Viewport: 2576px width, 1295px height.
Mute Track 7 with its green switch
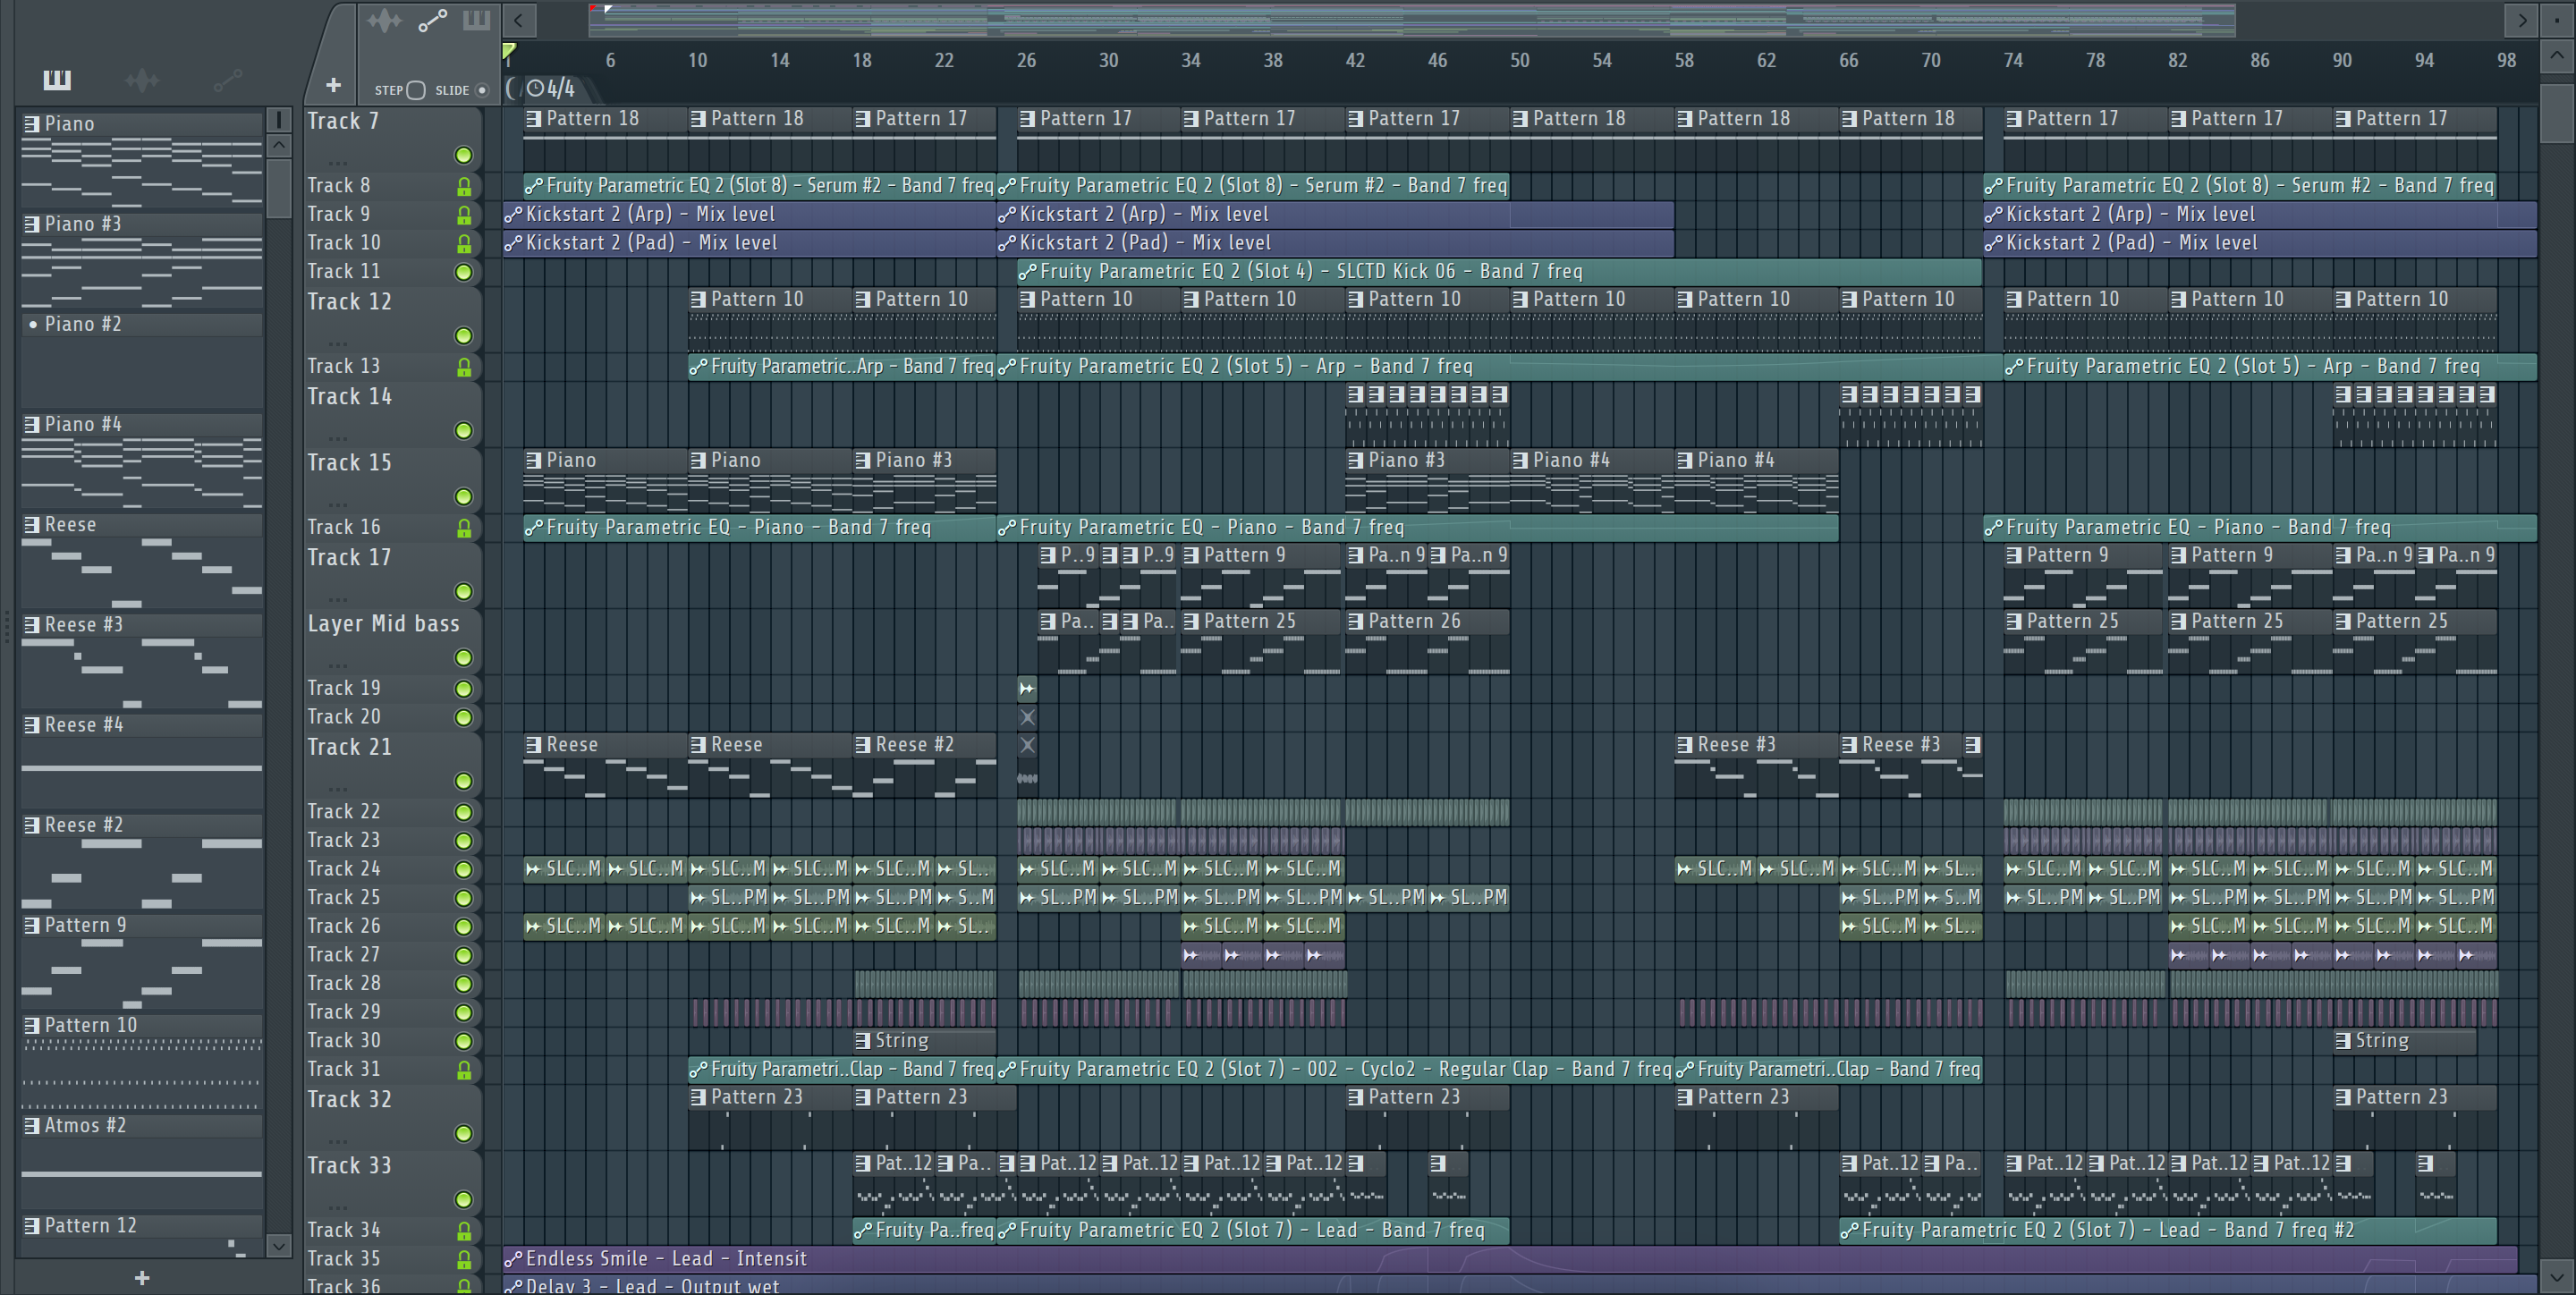tap(463, 155)
